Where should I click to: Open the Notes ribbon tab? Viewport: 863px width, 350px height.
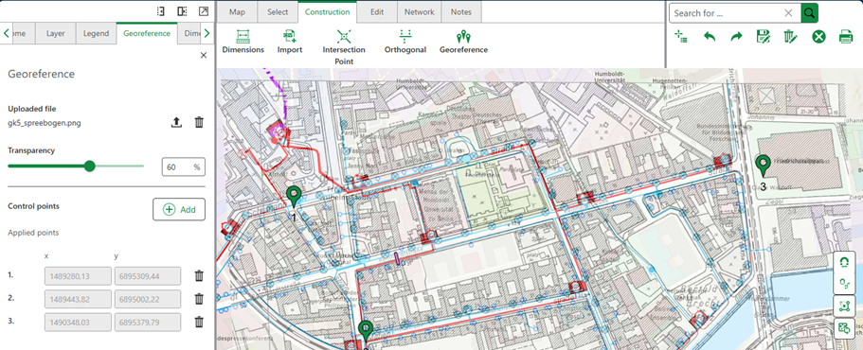tap(460, 11)
